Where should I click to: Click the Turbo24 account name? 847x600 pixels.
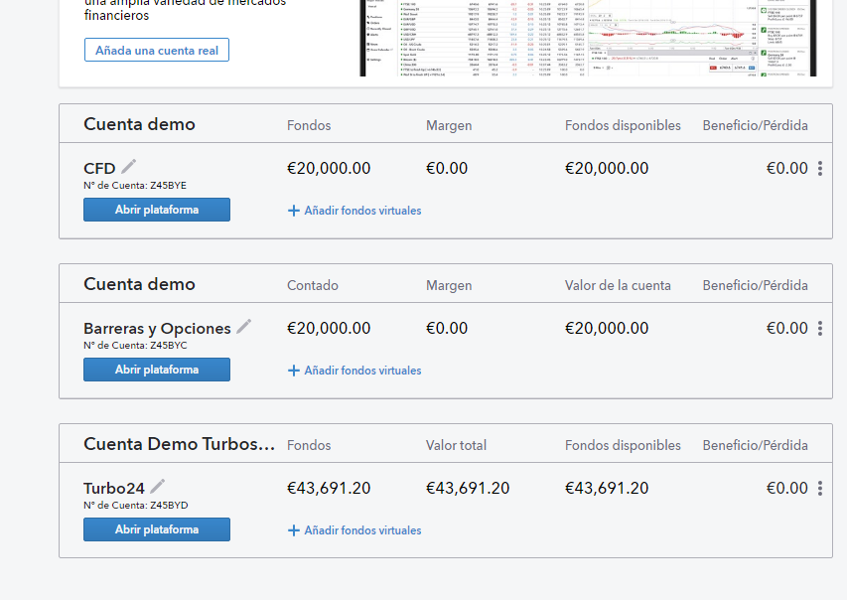pos(114,488)
